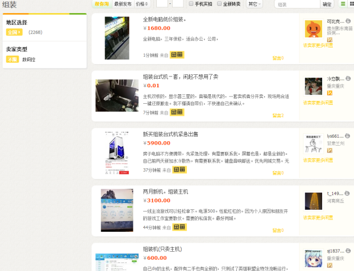
Task: Click the price ¥600.00
Action: tap(155, 258)
